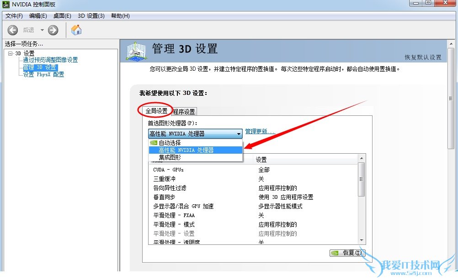Click the NVIDIA icon on 恢复 button

335,253
